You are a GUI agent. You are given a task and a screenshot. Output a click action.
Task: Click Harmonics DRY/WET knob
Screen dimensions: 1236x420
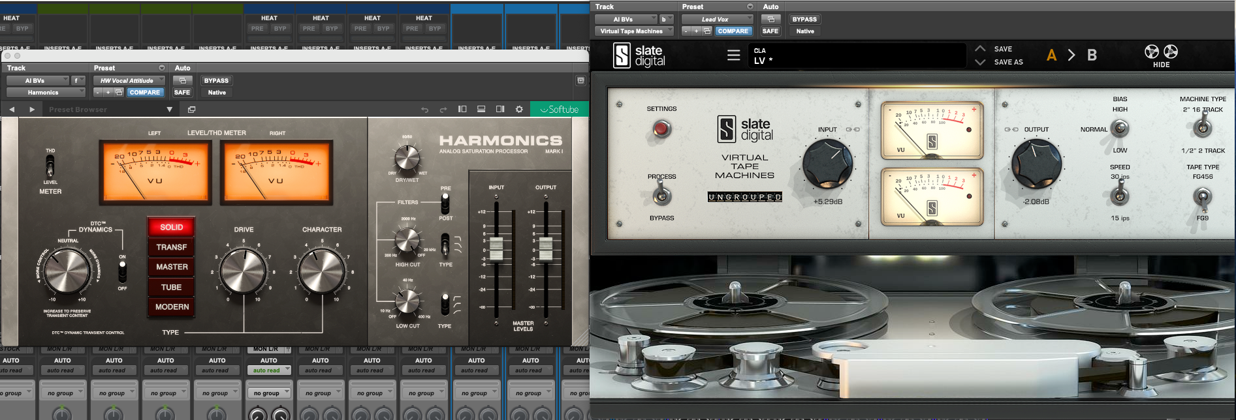click(407, 158)
